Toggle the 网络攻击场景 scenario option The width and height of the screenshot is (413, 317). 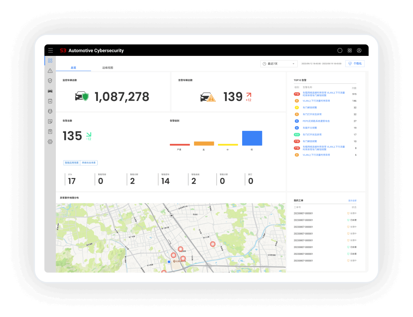tap(89, 163)
